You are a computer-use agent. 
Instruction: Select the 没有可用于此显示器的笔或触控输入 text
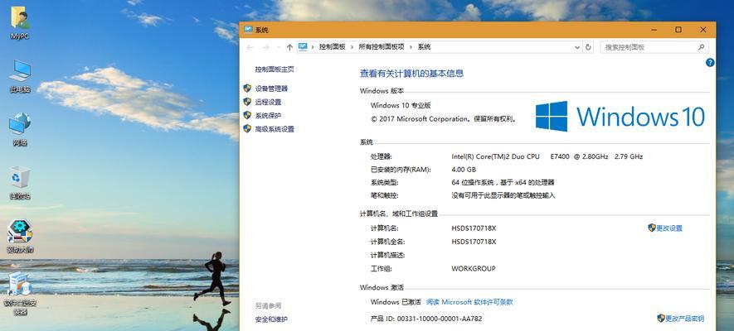click(x=503, y=195)
